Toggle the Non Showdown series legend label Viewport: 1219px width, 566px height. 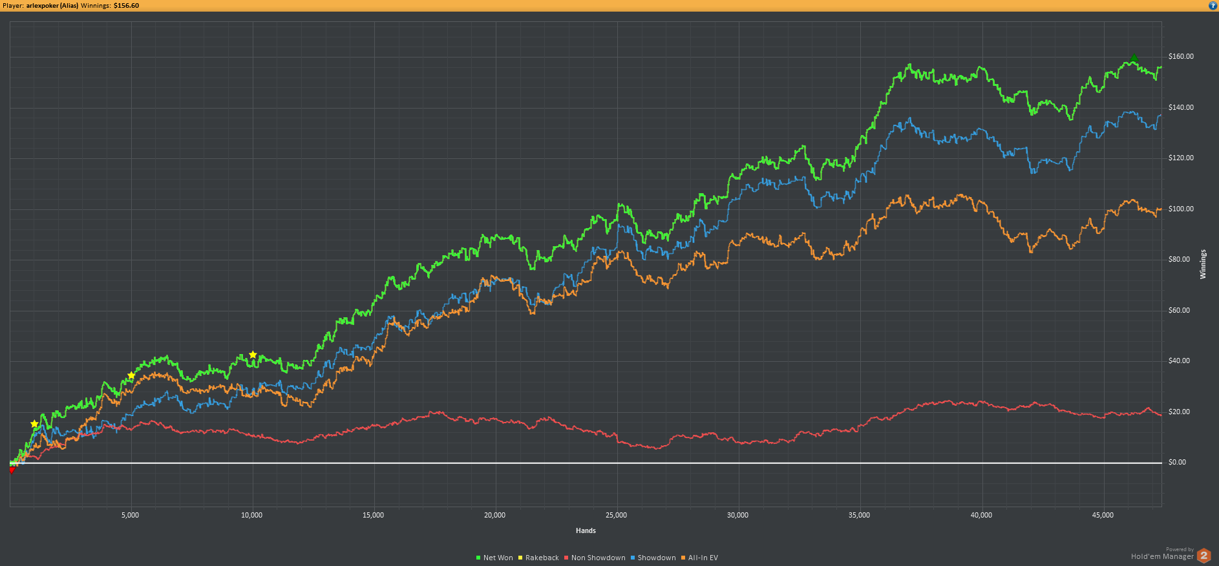coord(598,558)
